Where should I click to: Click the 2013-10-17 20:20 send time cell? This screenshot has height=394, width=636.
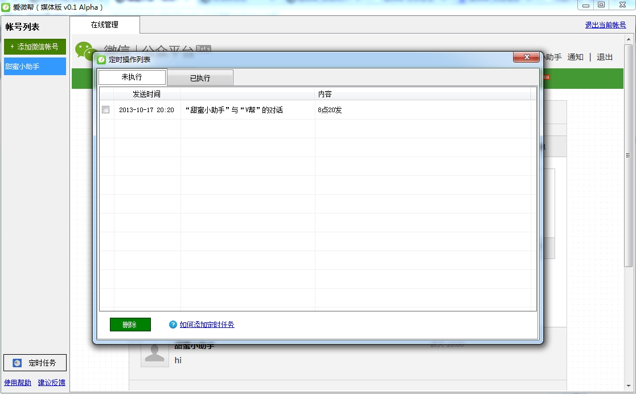[147, 110]
